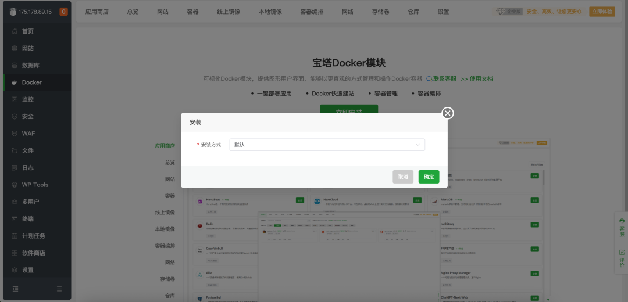Click the 立即体验 orange button

[x=602, y=12]
